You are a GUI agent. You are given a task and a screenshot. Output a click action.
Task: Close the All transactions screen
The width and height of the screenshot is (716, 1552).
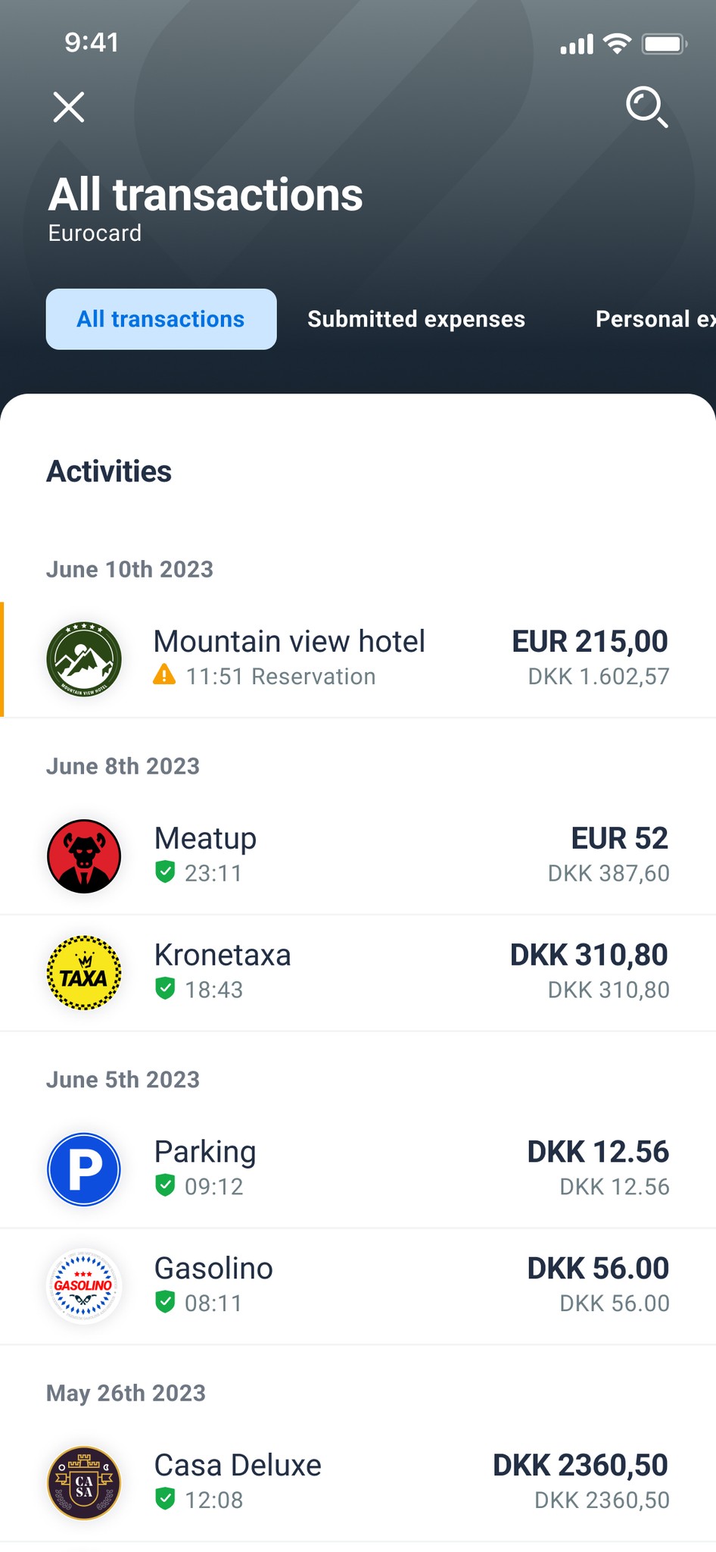[69, 107]
